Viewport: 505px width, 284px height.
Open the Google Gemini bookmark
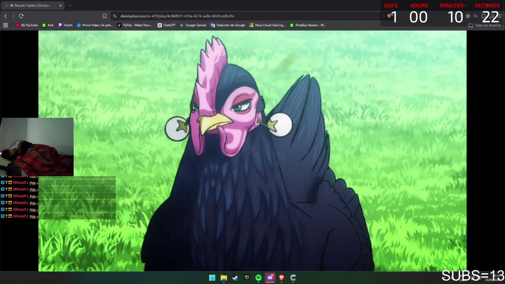coord(193,25)
